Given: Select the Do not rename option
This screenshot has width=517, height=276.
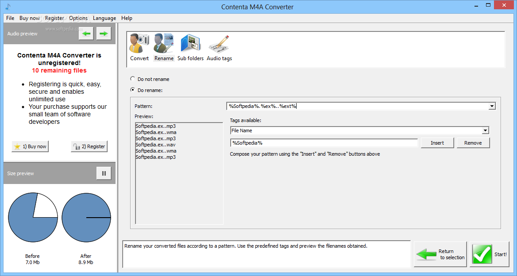Looking at the screenshot, I should pos(150,79).
